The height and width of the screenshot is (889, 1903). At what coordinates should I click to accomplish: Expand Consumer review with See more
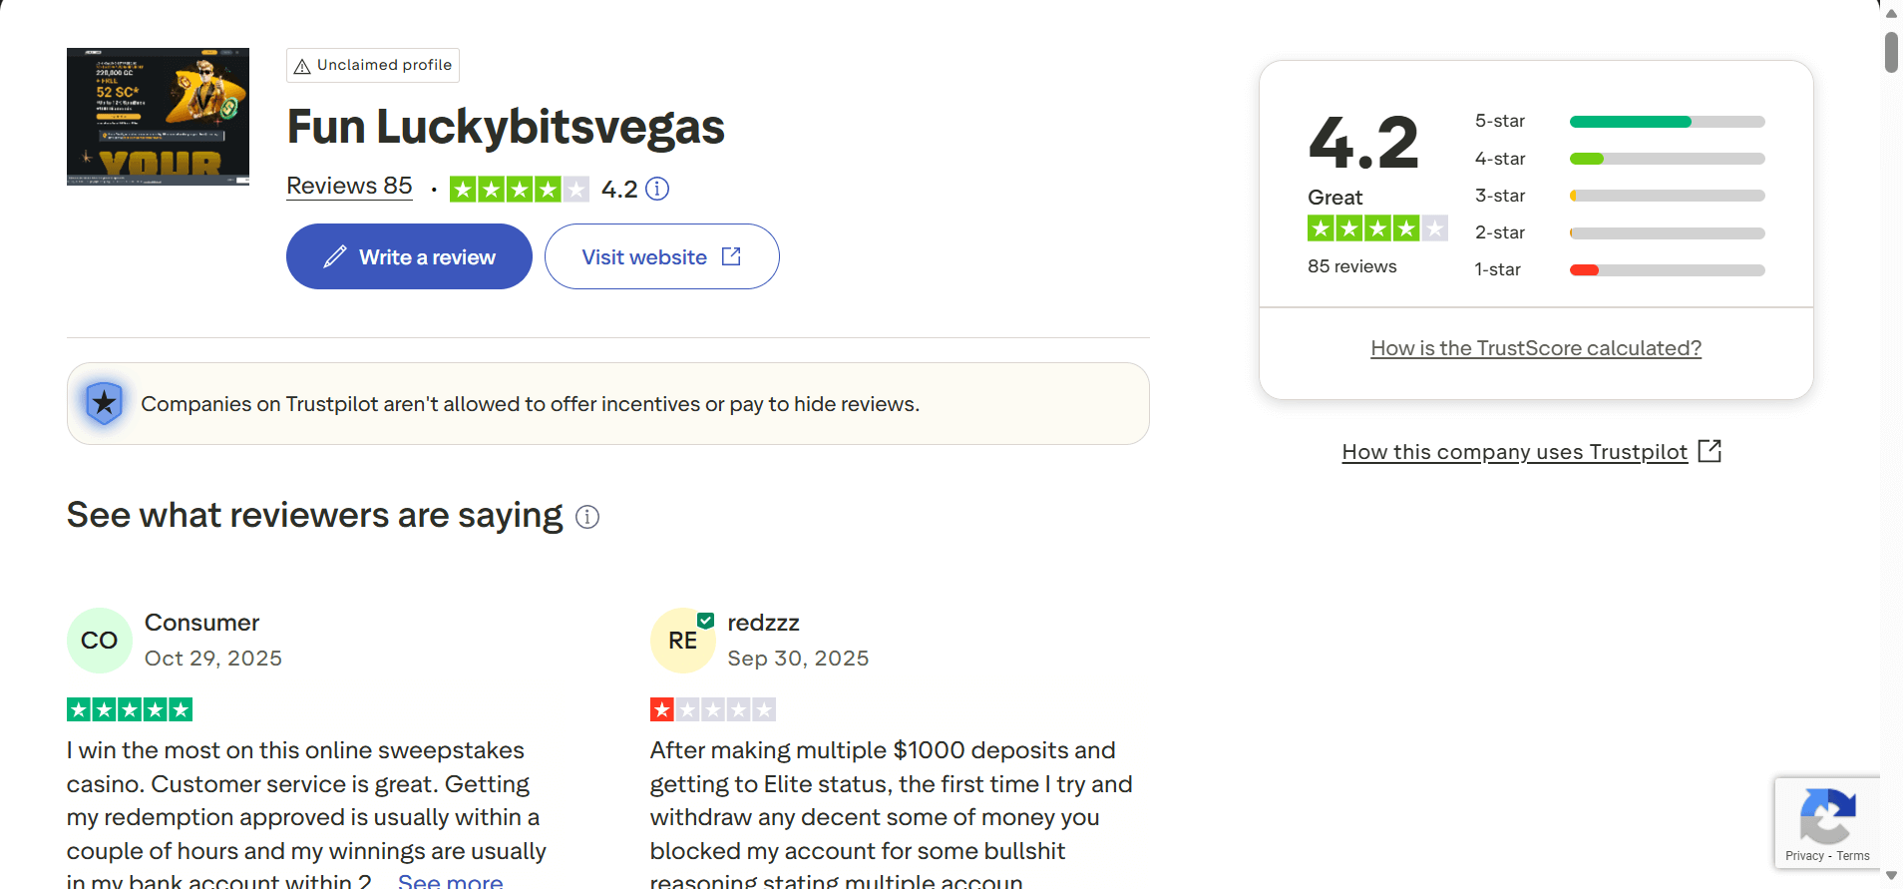[x=450, y=881]
